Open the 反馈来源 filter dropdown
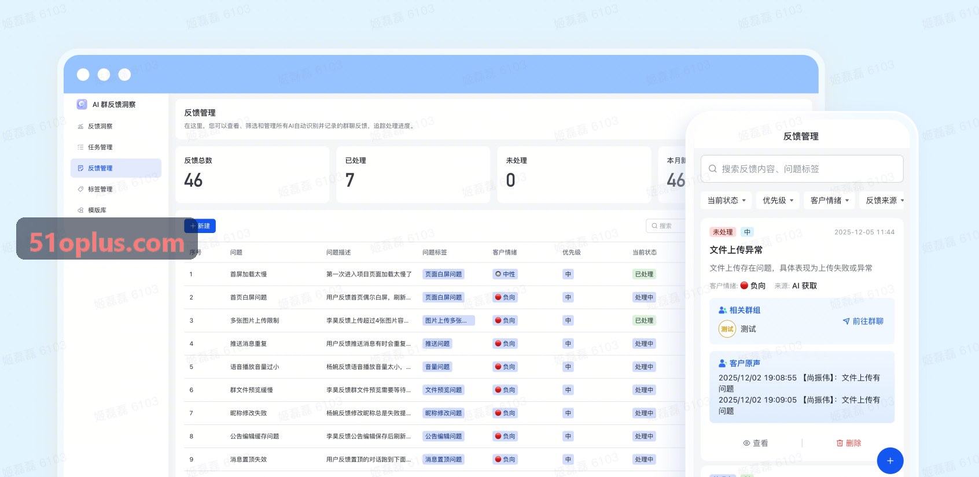 [884, 201]
